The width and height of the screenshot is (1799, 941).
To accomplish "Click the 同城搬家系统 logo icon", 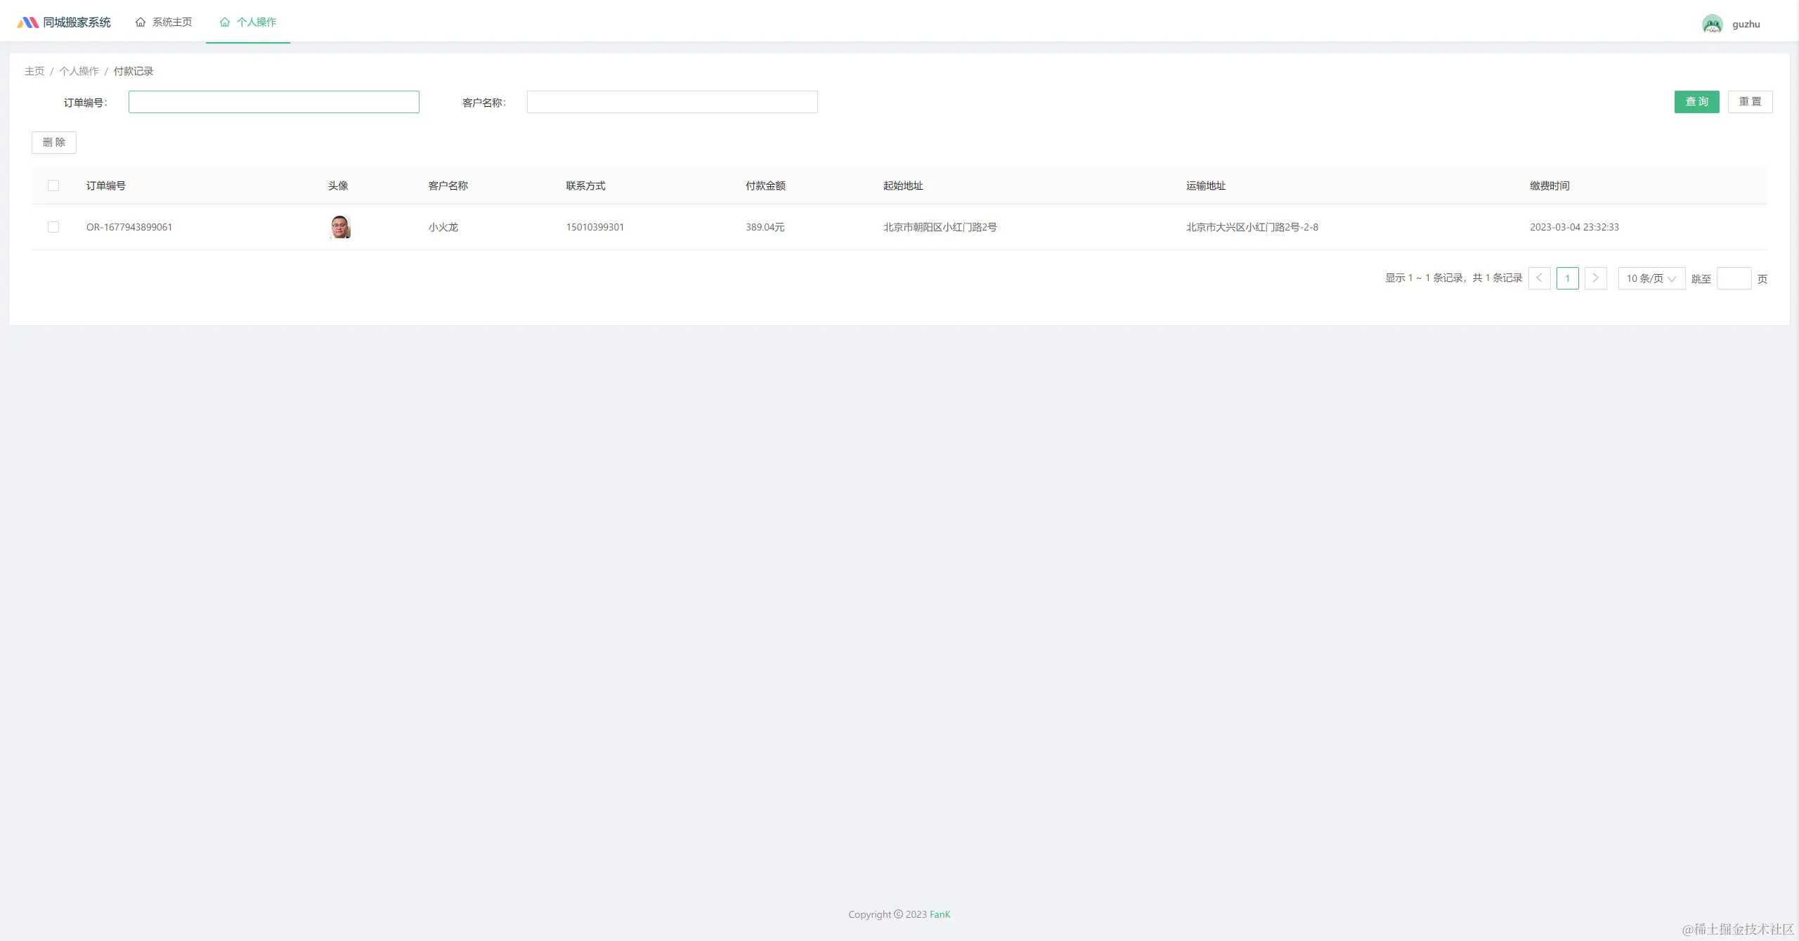I will [27, 22].
